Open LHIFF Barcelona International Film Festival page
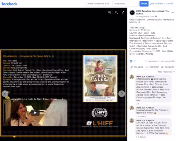Screen dimensions: 176x141 click(x=153, y=12)
